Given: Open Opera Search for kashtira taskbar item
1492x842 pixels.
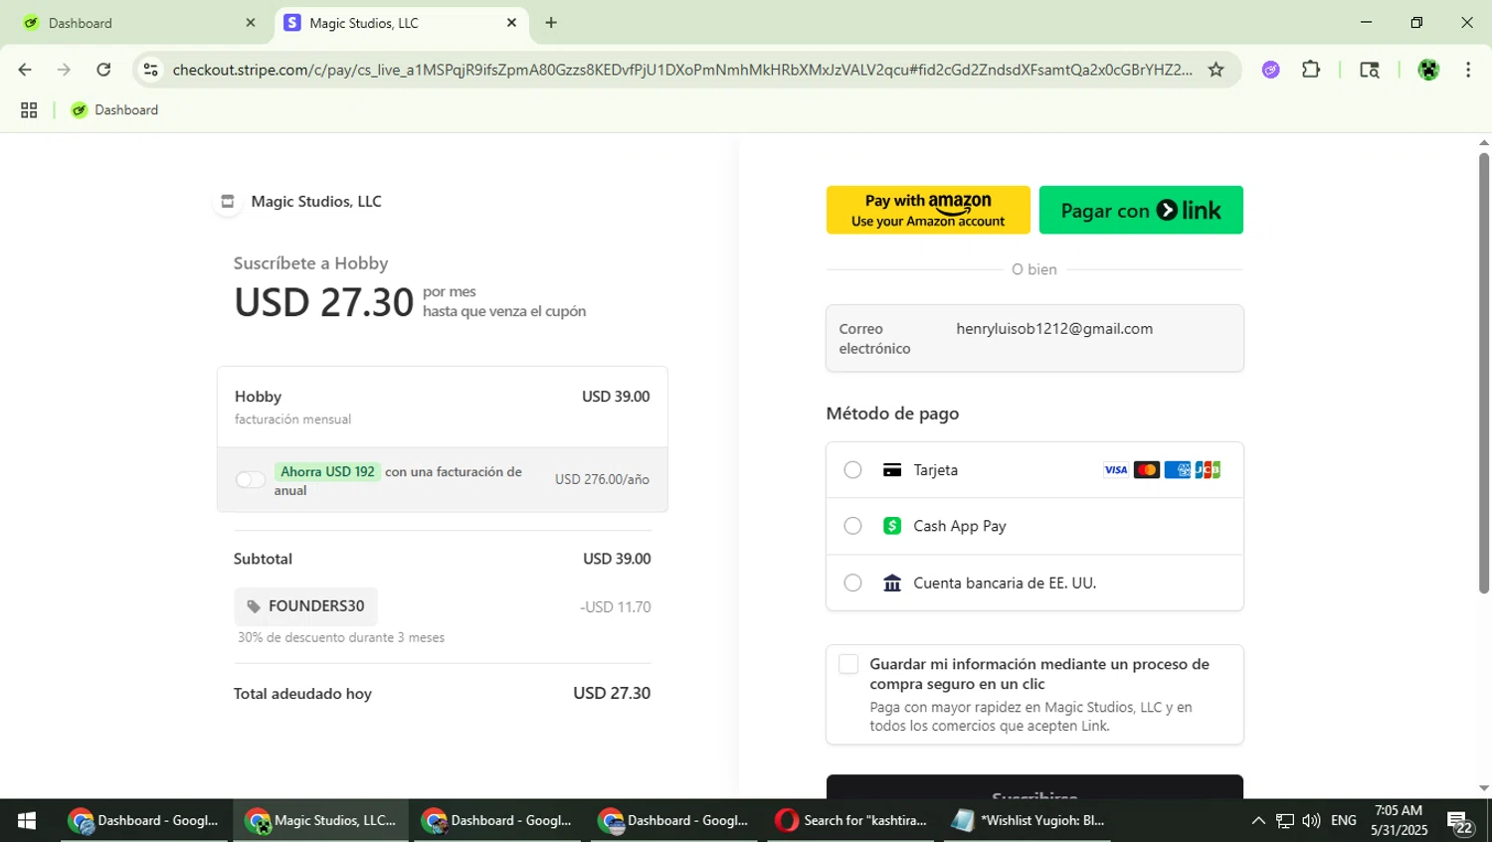Looking at the screenshot, I should pos(851,821).
